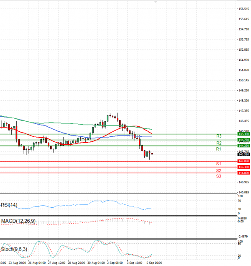Click the 23 Aug 00:00 time label
Screen dimensions: 251x266
pyautogui.click(x=17, y=263)
